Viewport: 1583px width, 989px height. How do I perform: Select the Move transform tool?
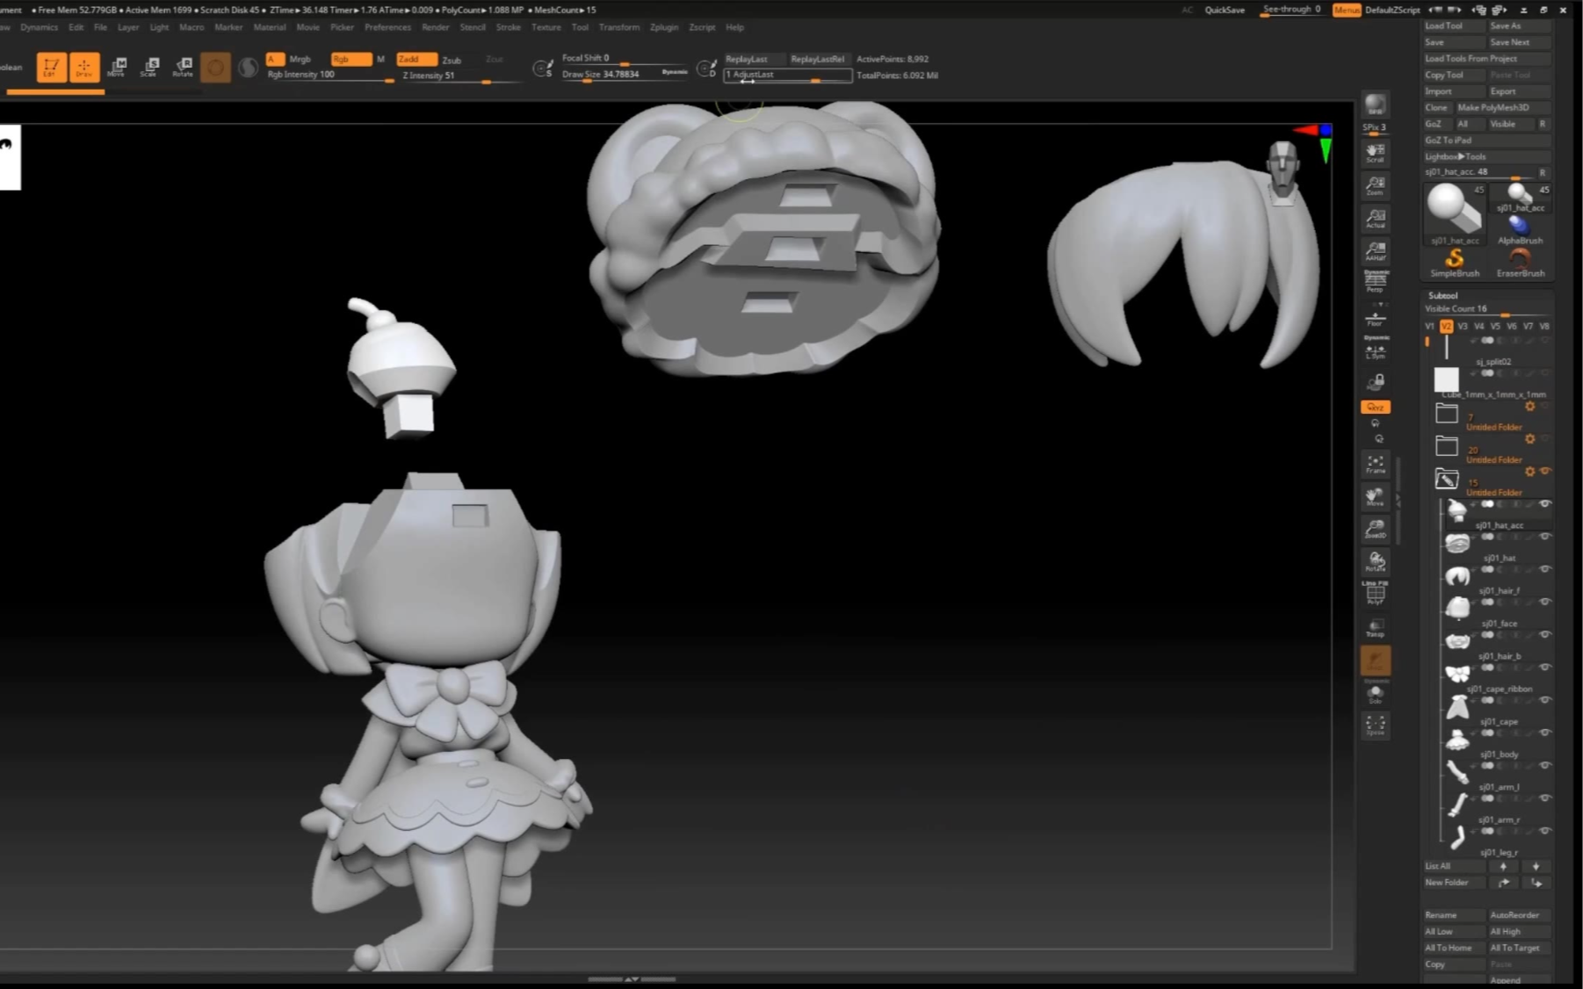(117, 67)
